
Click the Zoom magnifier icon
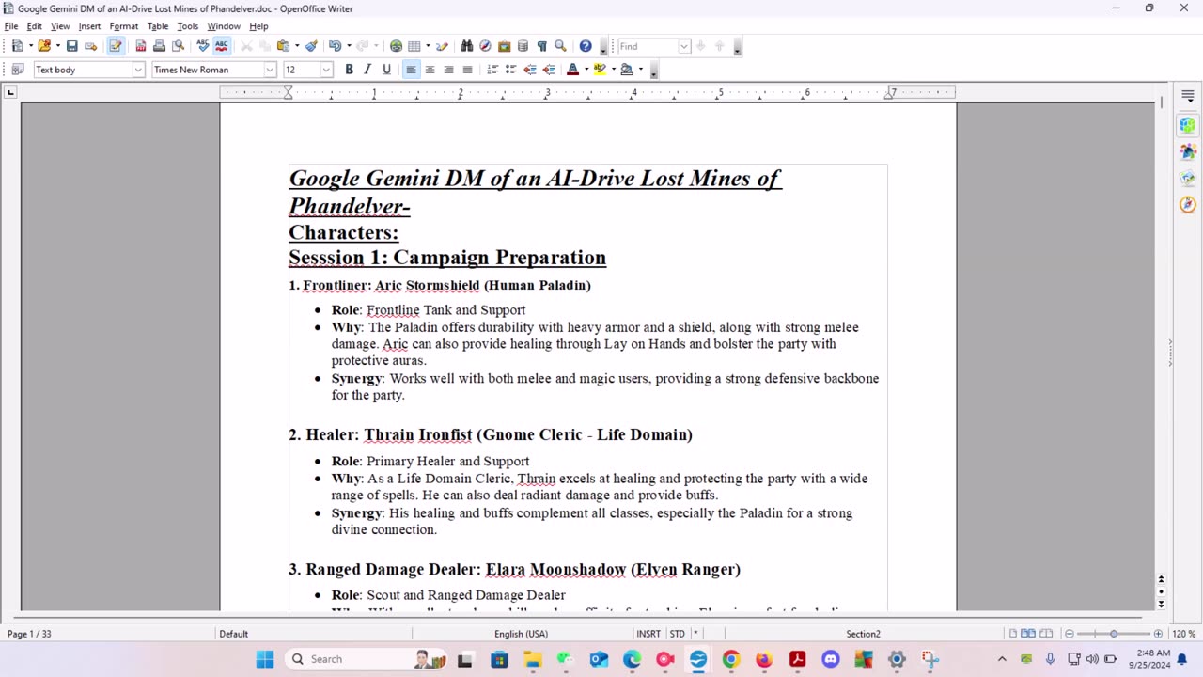(x=560, y=45)
